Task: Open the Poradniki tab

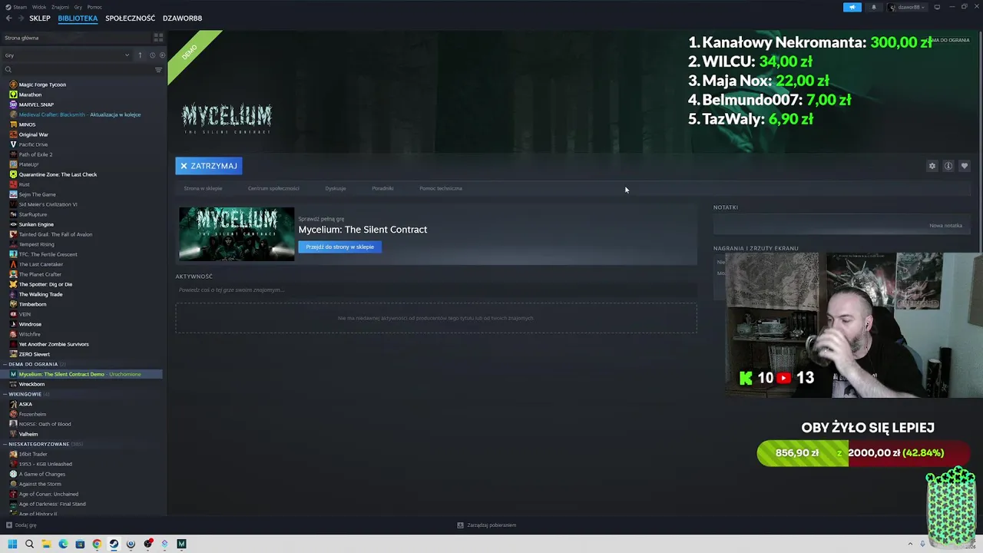Action: (382, 188)
